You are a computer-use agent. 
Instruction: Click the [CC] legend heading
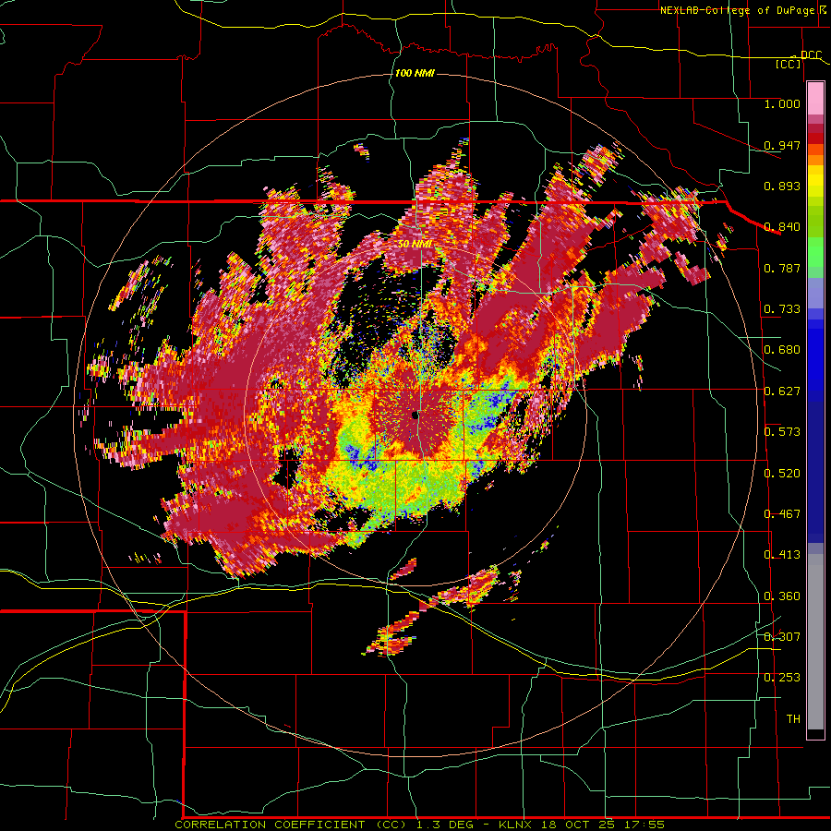789,64
